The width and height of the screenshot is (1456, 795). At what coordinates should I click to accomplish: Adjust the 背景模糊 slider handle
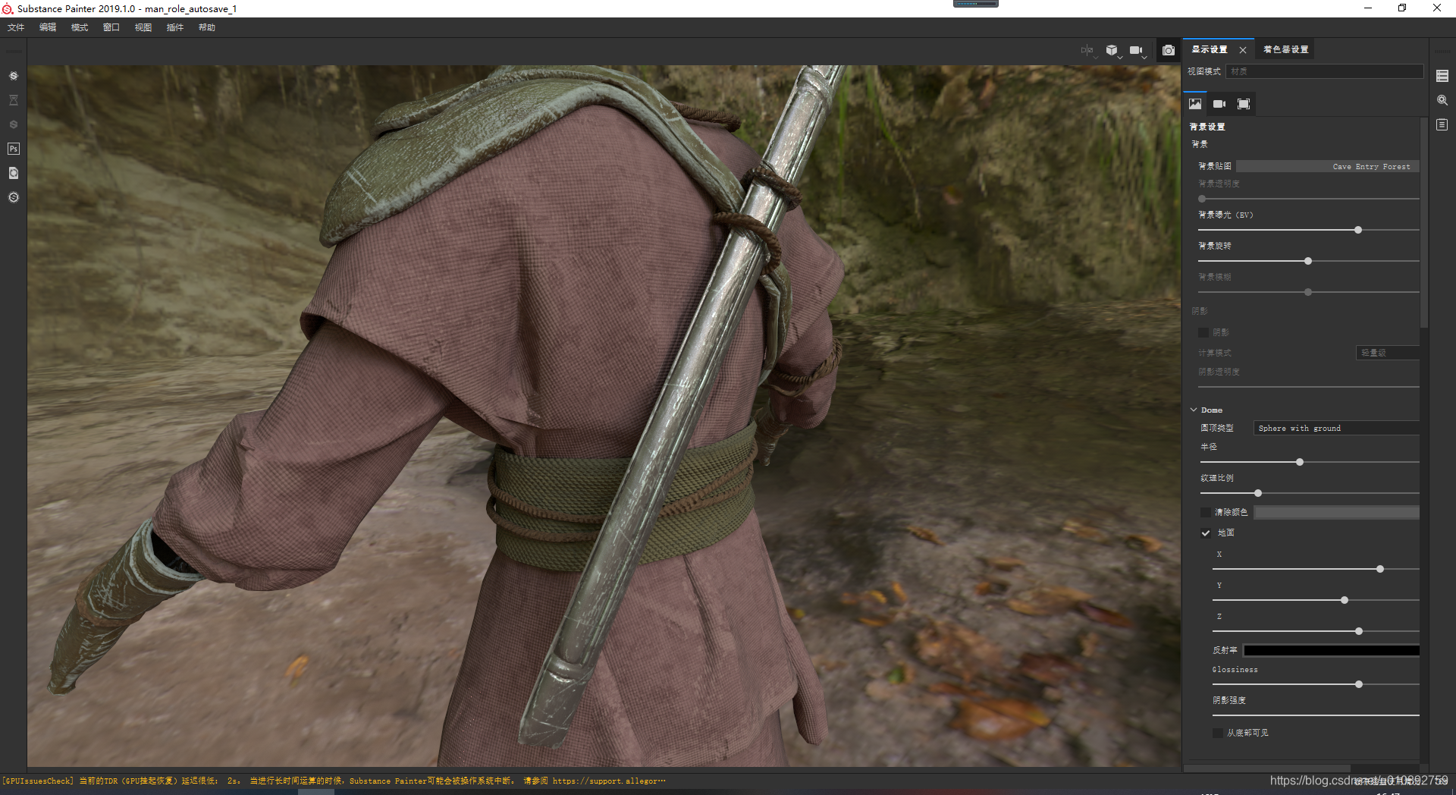pos(1308,292)
